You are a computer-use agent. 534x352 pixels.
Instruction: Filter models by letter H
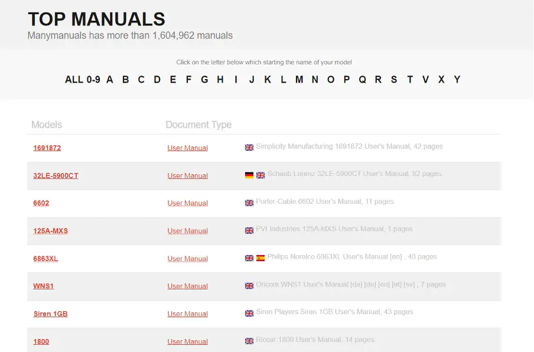pyautogui.click(x=220, y=79)
